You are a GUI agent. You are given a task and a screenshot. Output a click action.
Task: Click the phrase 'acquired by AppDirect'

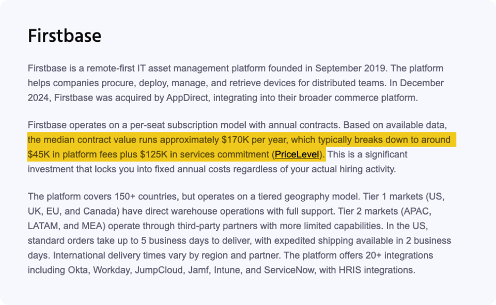click(162, 98)
